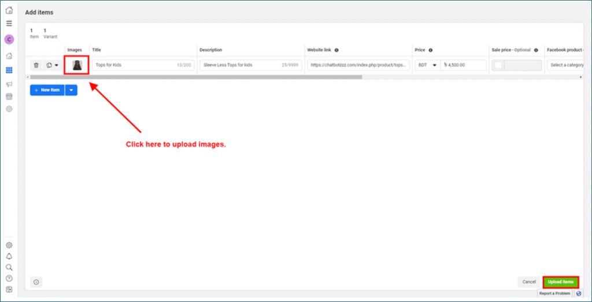The image size is (592, 302).
Task: Click the info icon next to Website link
Action: click(336, 50)
